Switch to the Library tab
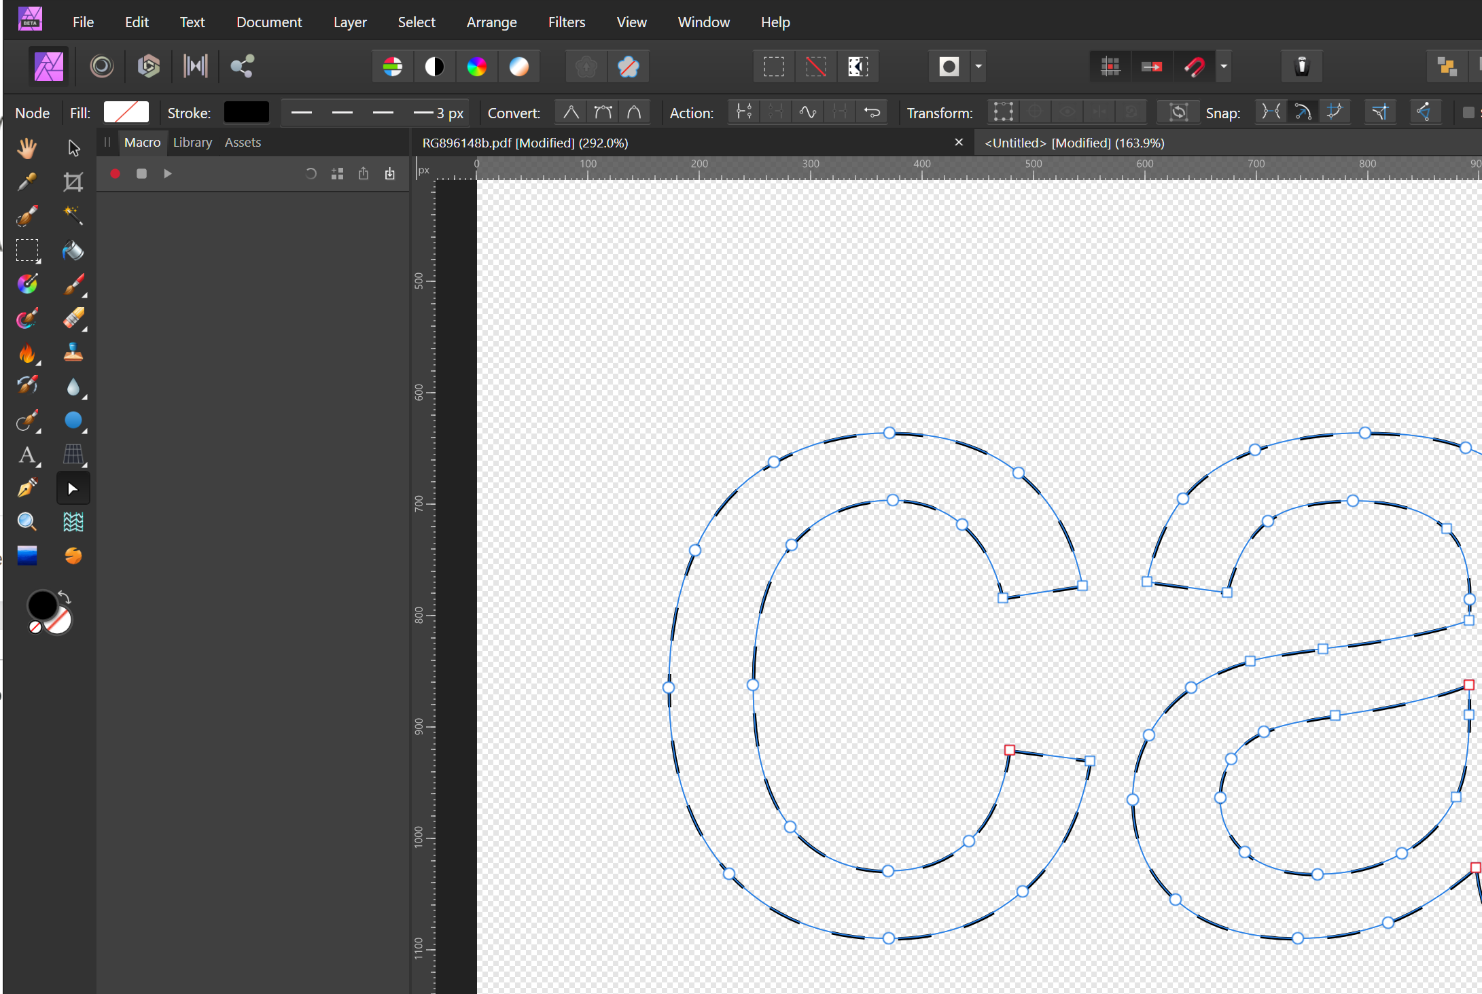The height and width of the screenshot is (994, 1482). click(192, 143)
